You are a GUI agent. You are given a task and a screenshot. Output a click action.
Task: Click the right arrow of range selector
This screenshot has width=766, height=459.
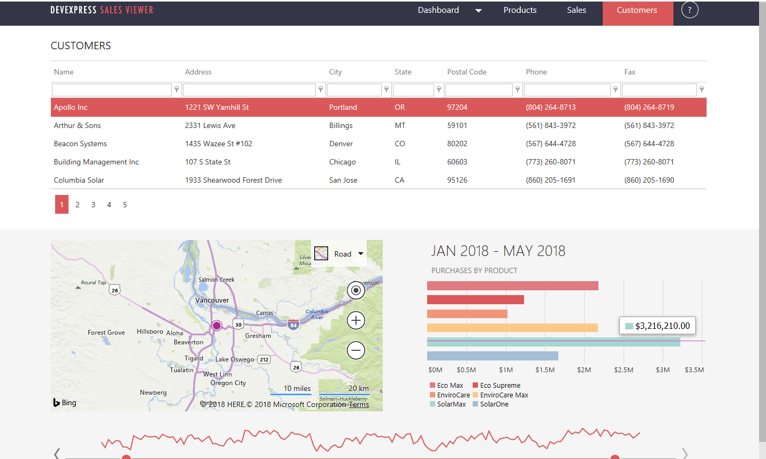click(685, 453)
